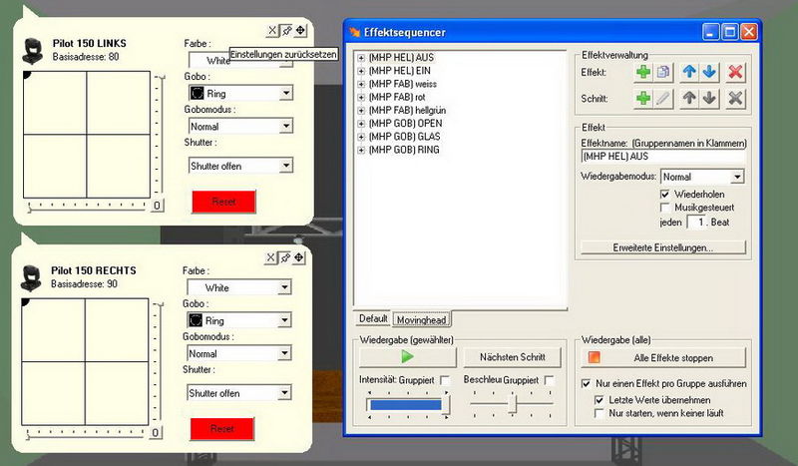Open Gobo dropdown for Pilot 150 LINKS
Viewport: 798px width, 466px height.
[286, 93]
